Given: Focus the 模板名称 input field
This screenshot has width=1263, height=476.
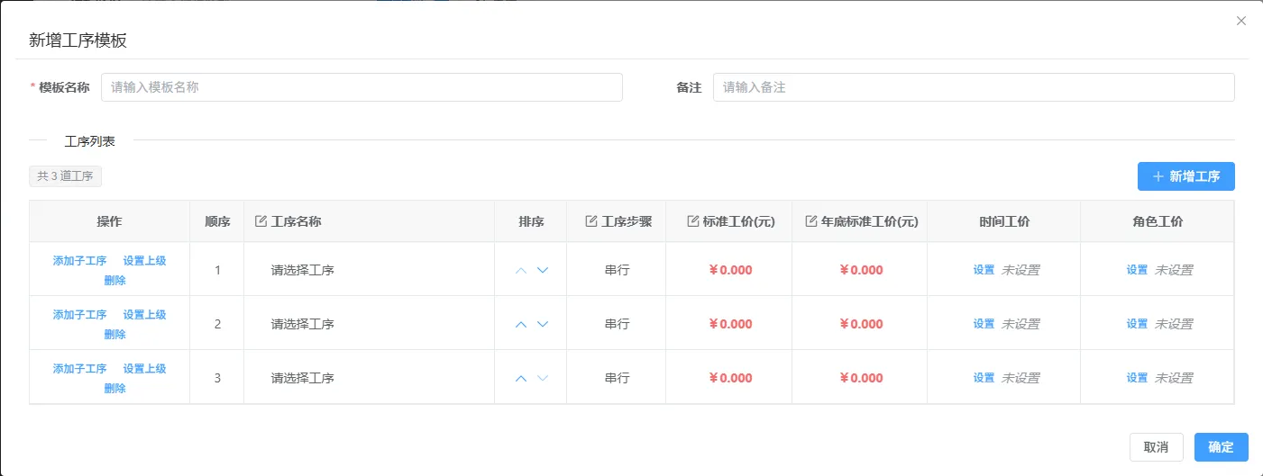Looking at the screenshot, I should coord(362,87).
